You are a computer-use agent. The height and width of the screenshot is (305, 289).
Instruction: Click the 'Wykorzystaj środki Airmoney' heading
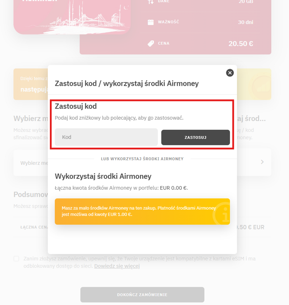click(x=103, y=176)
